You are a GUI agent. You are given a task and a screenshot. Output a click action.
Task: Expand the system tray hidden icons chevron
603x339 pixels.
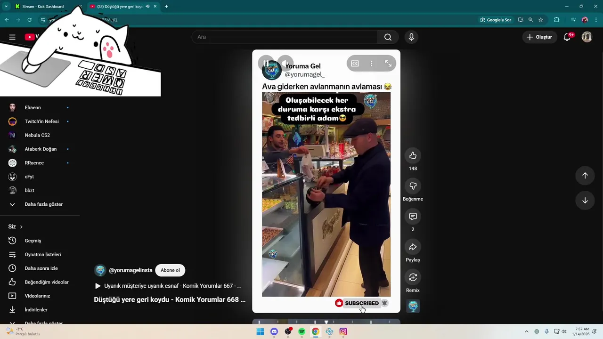[x=527, y=331]
